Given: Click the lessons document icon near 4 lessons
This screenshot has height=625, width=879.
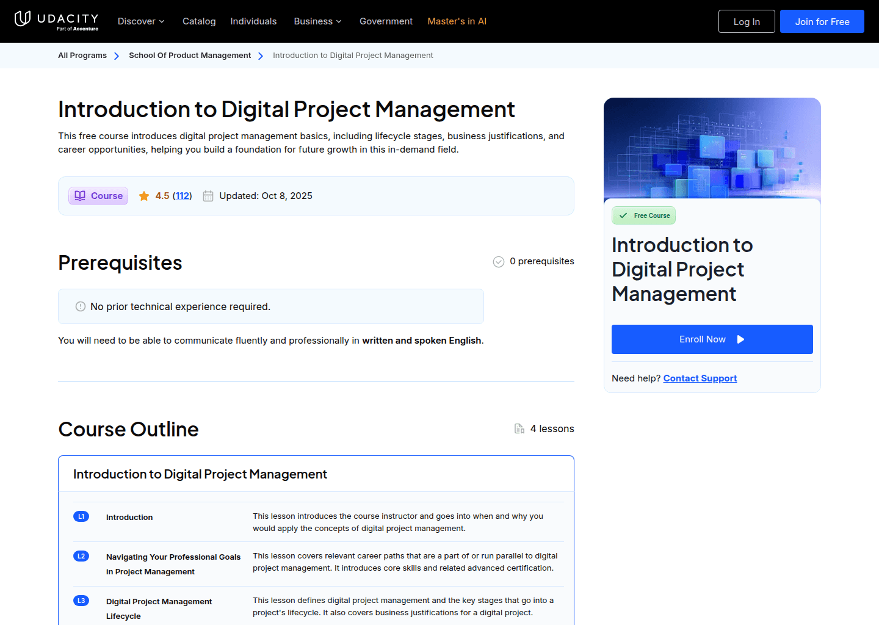Looking at the screenshot, I should pos(519,428).
